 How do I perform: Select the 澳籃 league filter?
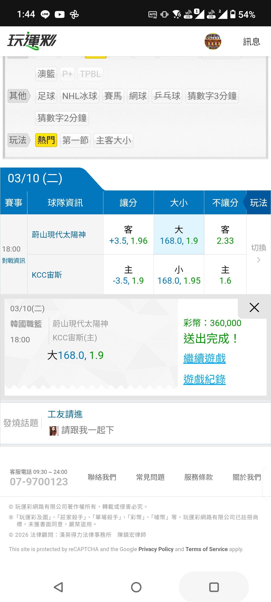(x=46, y=74)
